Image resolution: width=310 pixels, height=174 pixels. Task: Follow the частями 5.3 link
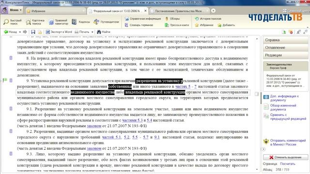click(x=132, y=120)
